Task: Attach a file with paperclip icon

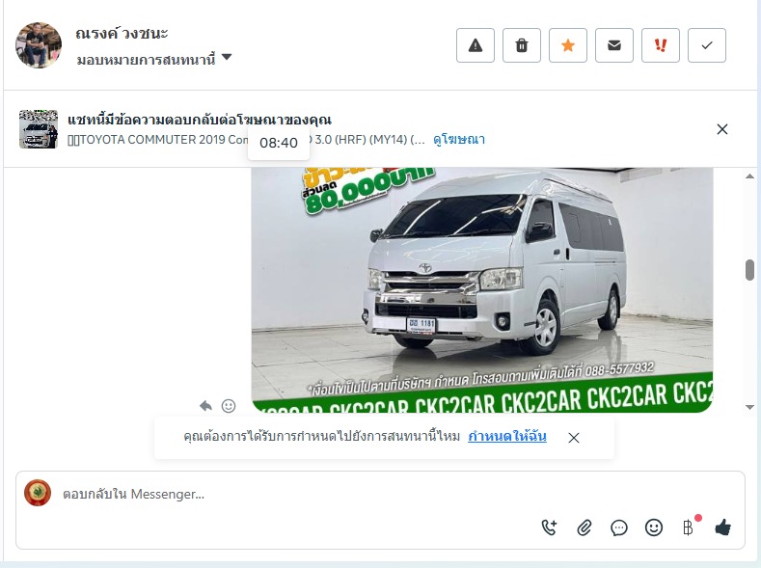Action: [x=584, y=527]
